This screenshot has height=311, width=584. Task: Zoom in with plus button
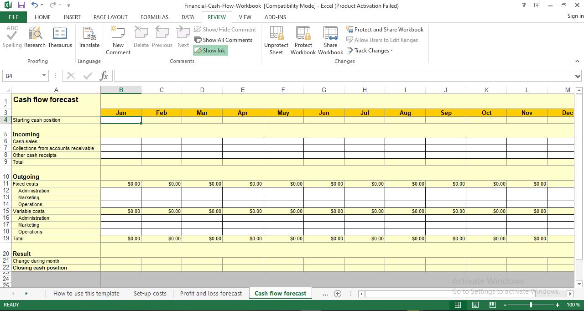click(x=558, y=305)
